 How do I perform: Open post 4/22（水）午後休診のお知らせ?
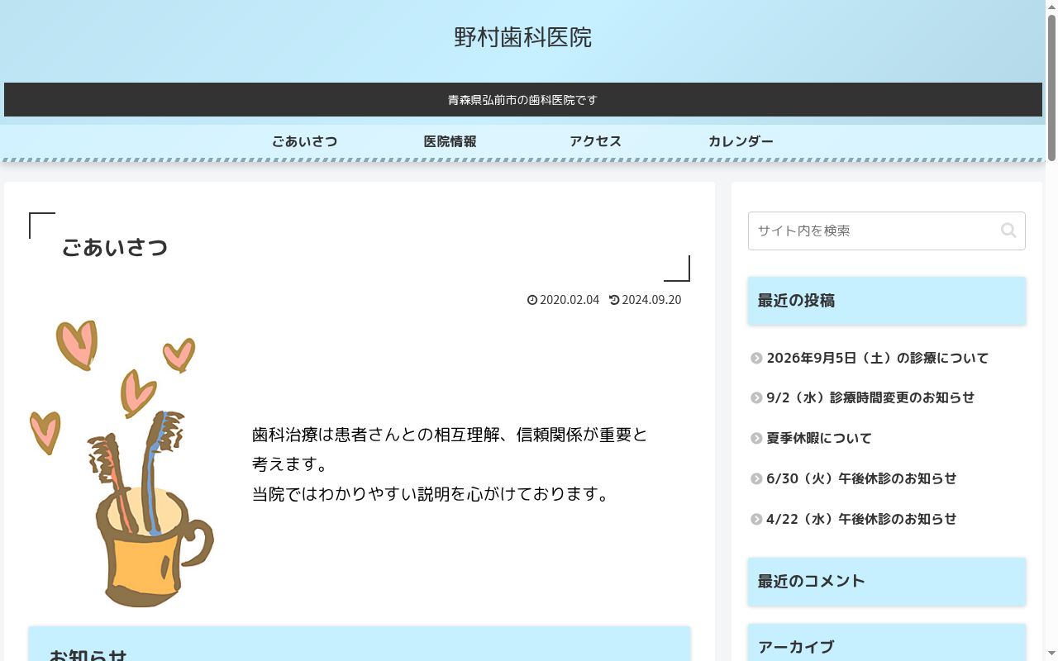[861, 519]
